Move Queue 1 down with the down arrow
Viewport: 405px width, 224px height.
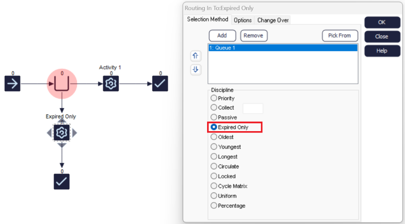(x=196, y=70)
